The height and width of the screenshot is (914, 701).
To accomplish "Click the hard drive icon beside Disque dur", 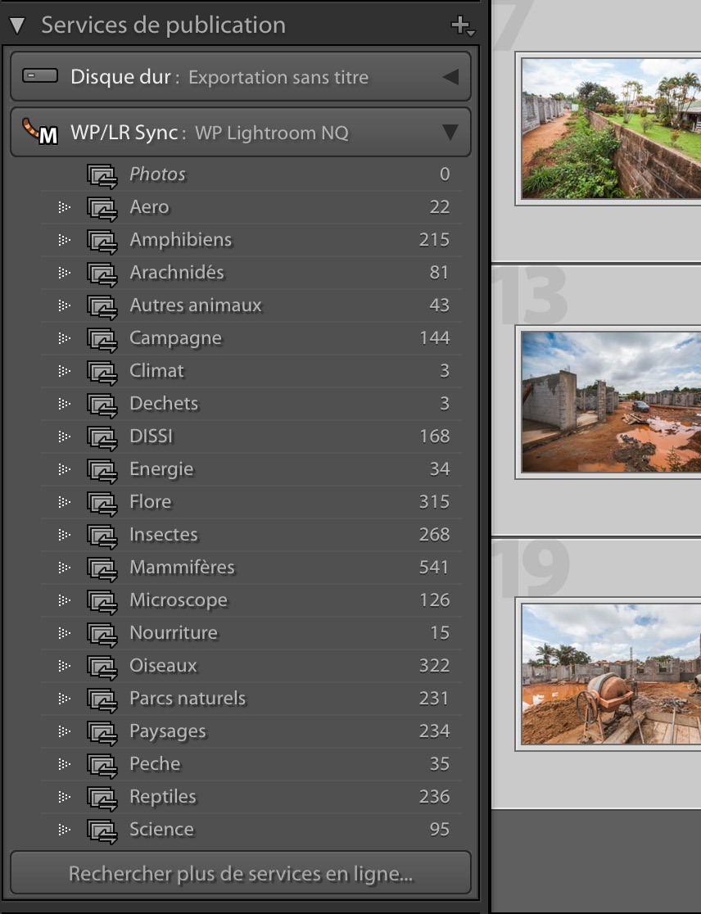I will 40,77.
